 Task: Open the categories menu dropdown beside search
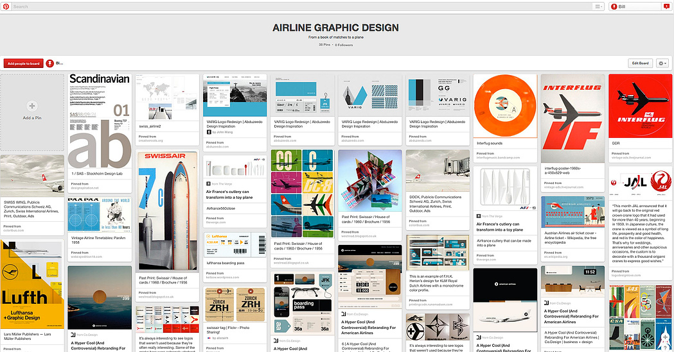click(598, 6)
